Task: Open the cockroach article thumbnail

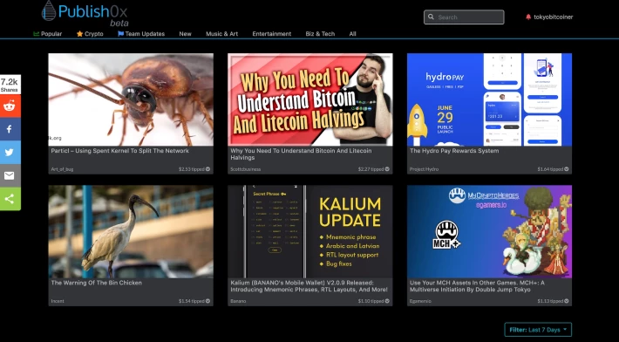Action: [x=131, y=99]
